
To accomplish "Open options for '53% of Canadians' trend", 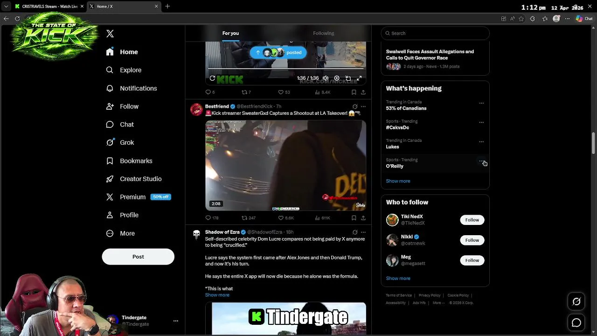I will [x=481, y=103].
